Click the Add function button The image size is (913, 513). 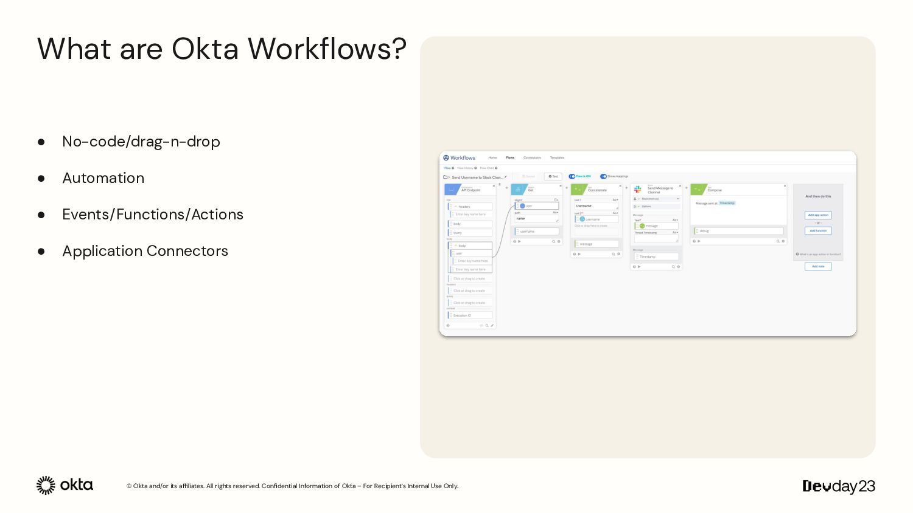click(818, 231)
